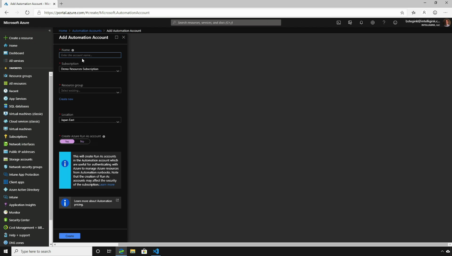452x256 pixels.
Task: Open Virtual machines from the sidebar
Action: click(x=20, y=129)
